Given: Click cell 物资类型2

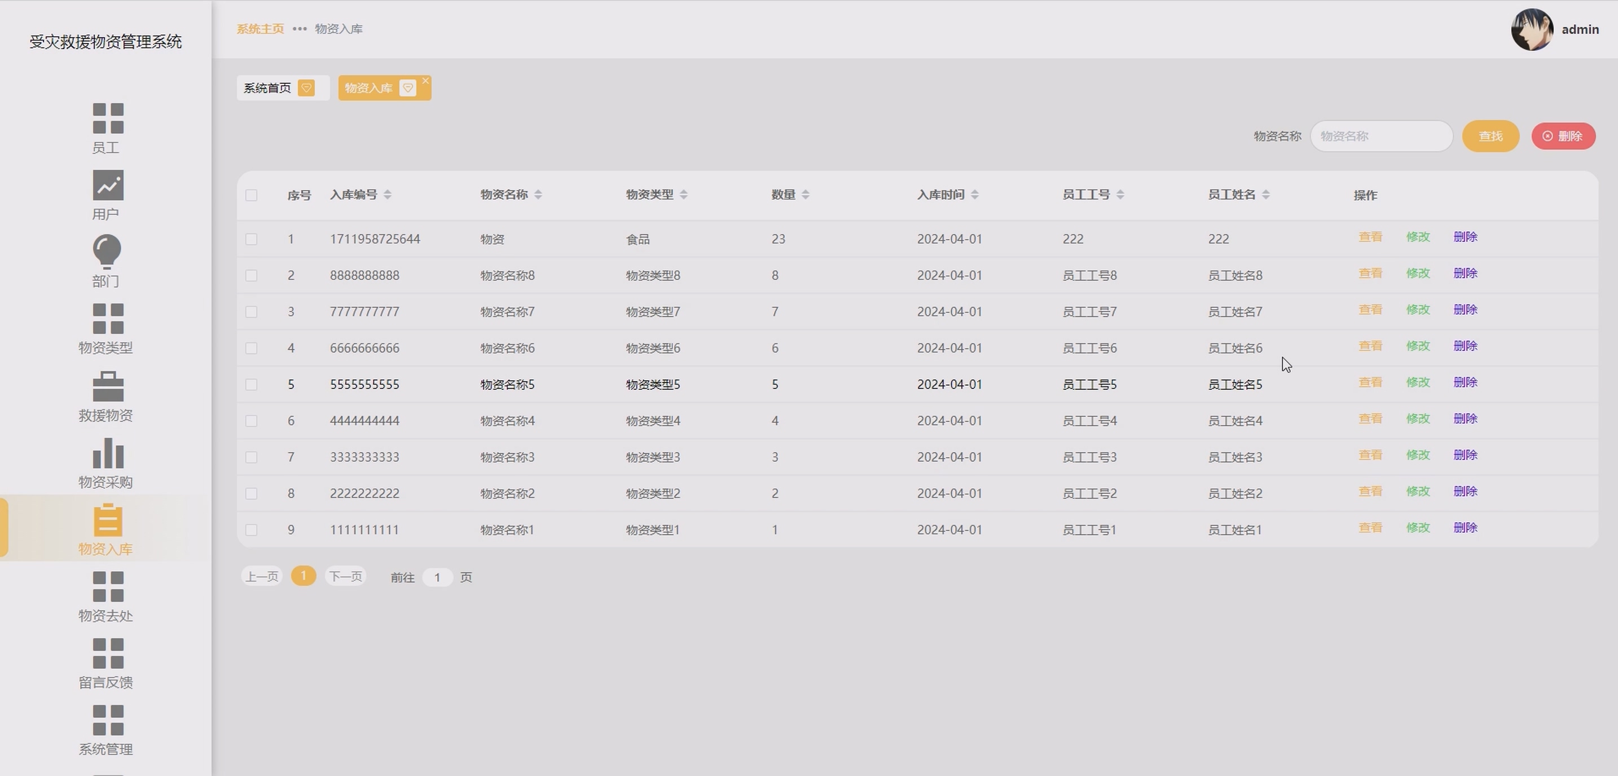Looking at the screenshot, I should tap(653, 494).
